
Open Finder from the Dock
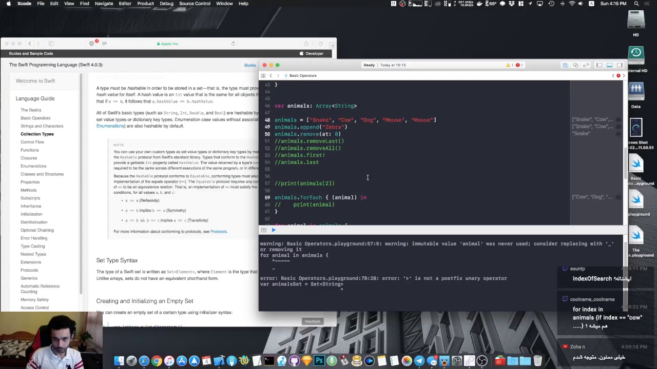click(x=119, y=361)
